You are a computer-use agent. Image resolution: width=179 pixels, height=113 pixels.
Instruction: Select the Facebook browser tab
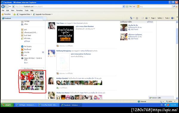(x=22, y=18)
